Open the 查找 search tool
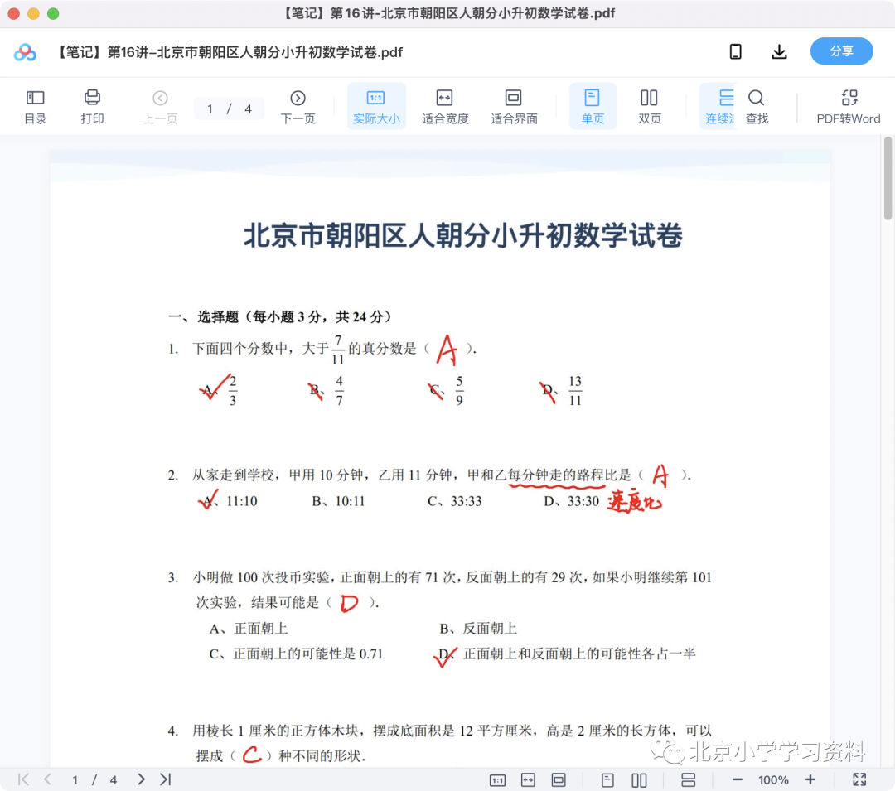Screen dimensions: 895x791 point(757,107)
